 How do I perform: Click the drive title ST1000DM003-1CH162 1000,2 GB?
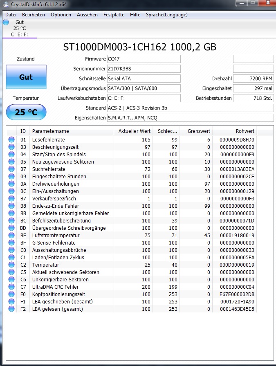(x=139, y=47)
